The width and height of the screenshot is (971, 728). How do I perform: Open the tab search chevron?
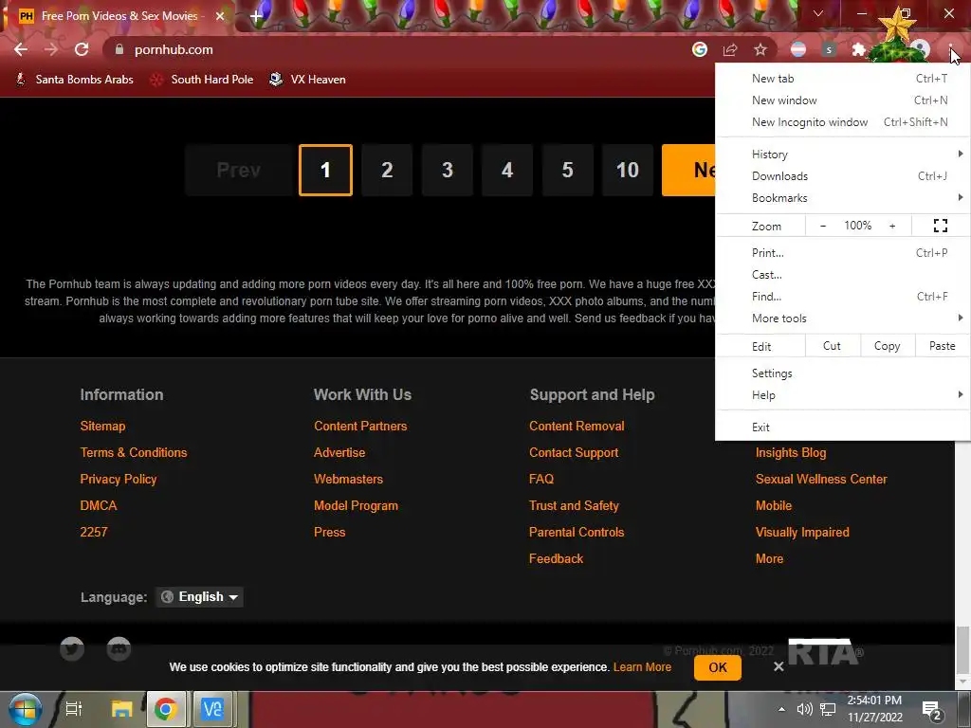point(818,13)
